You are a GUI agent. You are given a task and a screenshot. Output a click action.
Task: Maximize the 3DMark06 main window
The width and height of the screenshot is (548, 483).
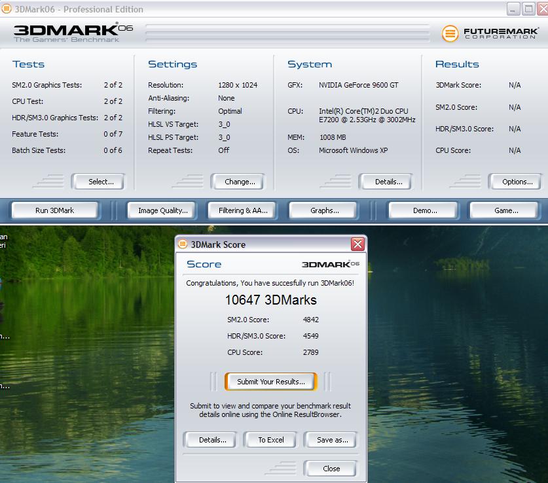pos(528,9)
